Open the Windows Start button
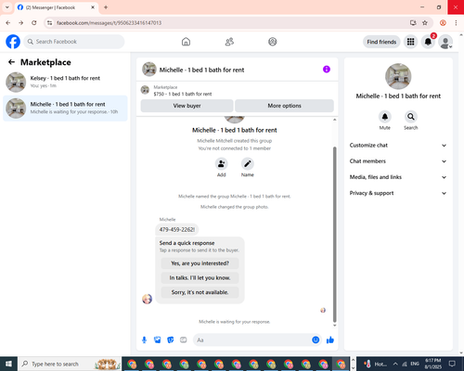This screenshot has height=371, width=464. 8,364
